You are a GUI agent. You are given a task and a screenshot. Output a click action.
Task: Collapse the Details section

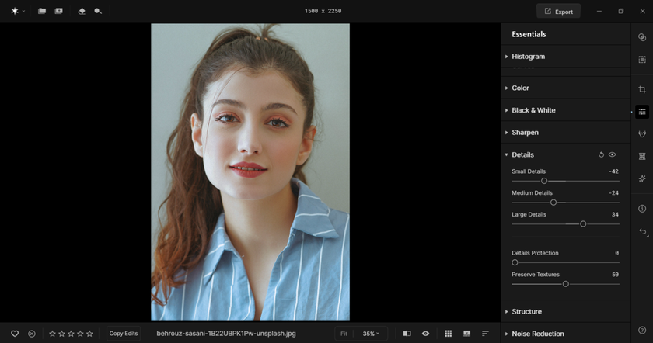click(x=522, y=155)
